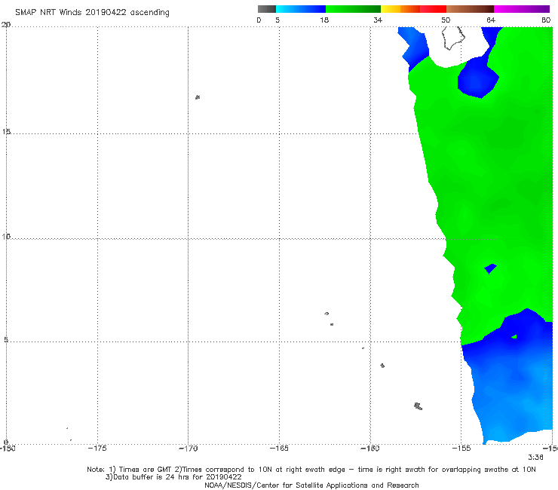The height and width of the screenshot is (490, 558).
Task: Click the yellow-red 34-50 segment of the color bar
Action: click(413, 9)
